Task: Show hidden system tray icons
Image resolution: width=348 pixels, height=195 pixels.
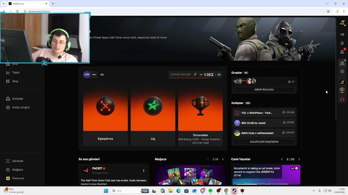Action: pos(313,191)
